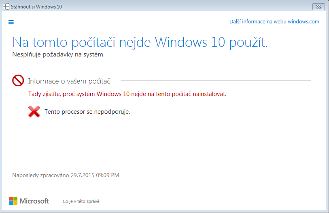Open the hamburger menu icon
This screenshot has width=329, height=213.
pyautogui.click(x=11, y=22)
